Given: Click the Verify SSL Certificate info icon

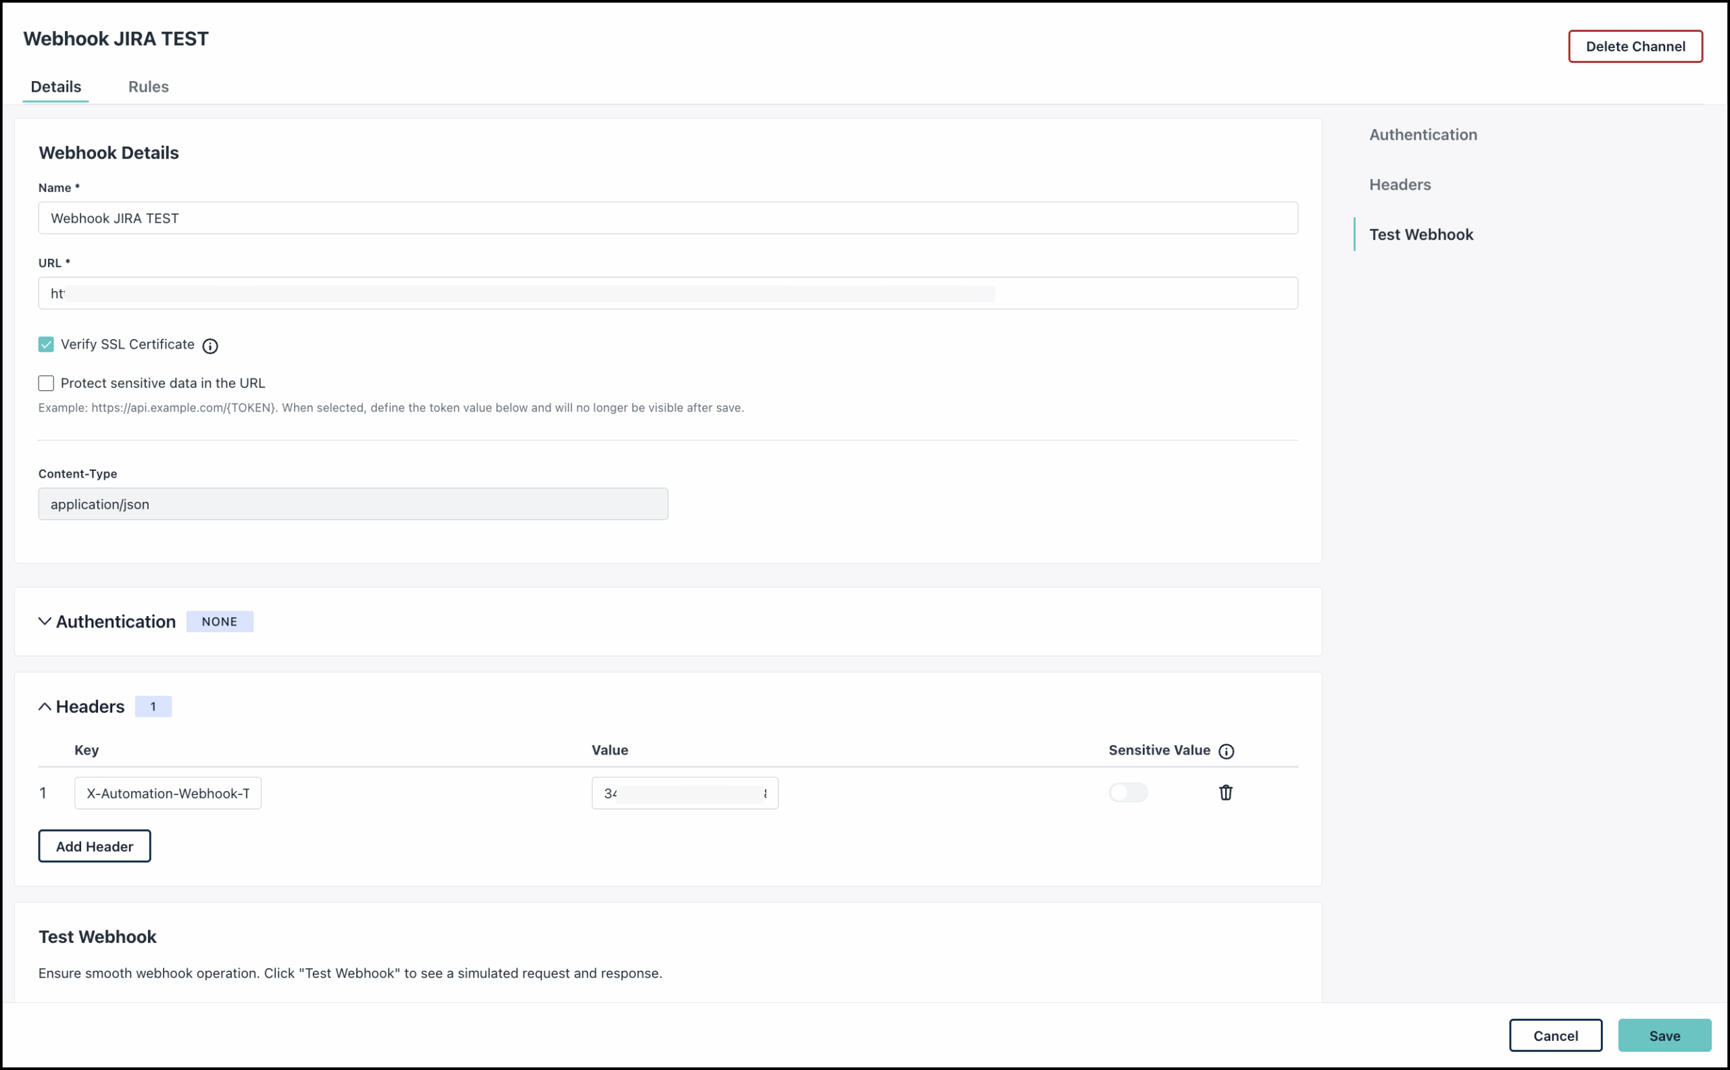Looking at the screenshot, I should click(x=209, y=346).
